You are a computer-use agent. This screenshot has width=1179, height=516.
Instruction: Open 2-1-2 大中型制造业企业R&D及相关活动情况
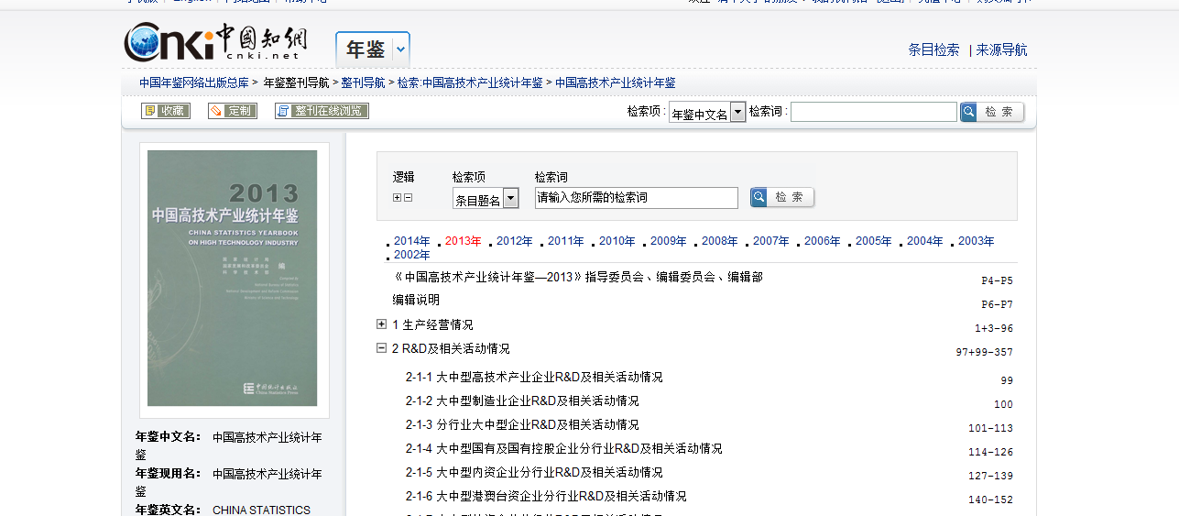tap(522, 401)
